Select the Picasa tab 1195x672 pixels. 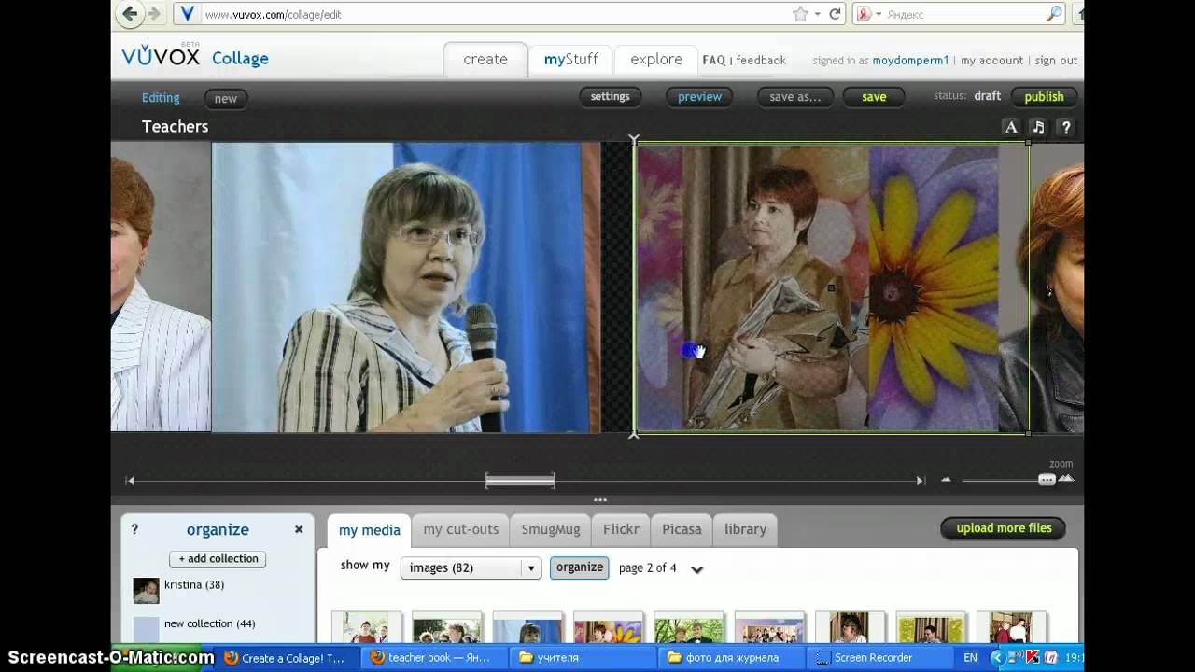point(682,529)
